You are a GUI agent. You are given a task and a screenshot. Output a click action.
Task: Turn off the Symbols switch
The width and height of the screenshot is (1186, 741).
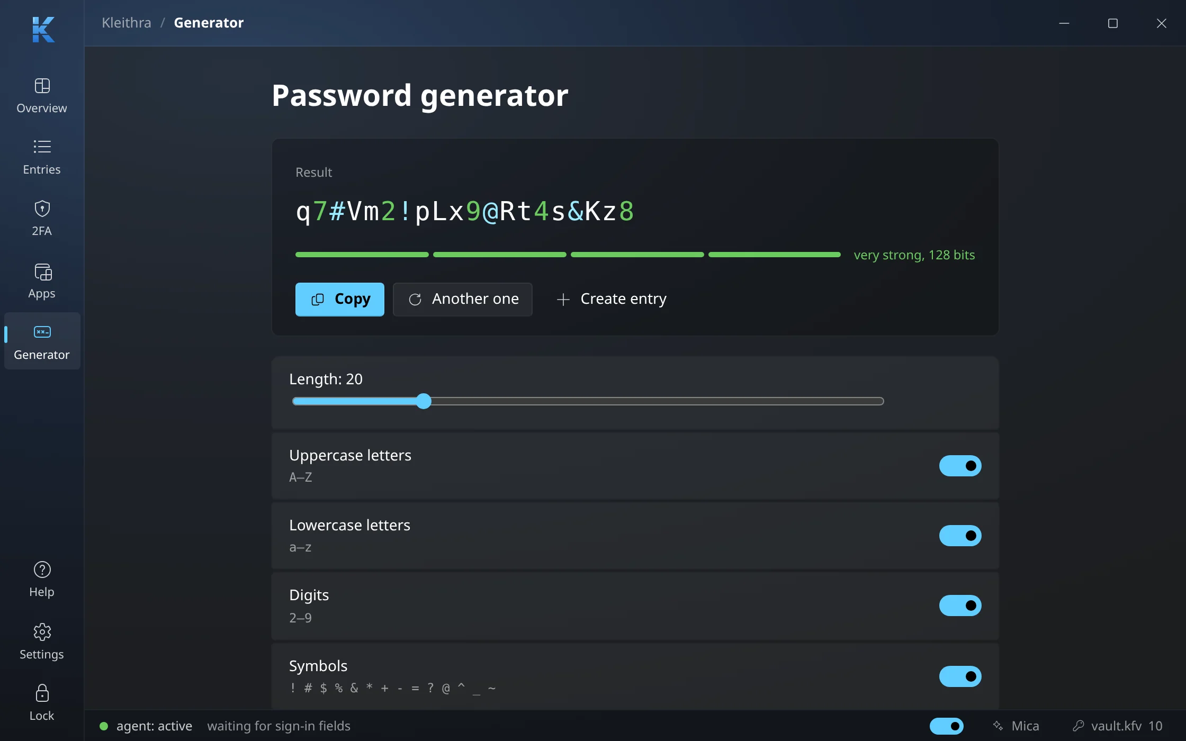pyautogui.click(x=960, y=676)
